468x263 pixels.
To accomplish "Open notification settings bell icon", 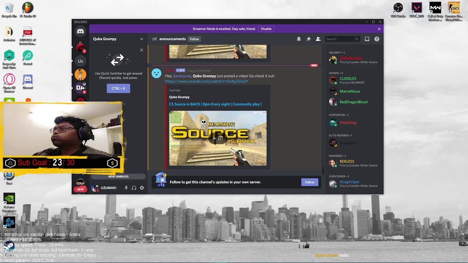I will coord(299,39).
